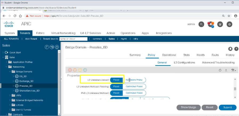Viewport: 239px width, 116px height.
Task: Open the Faults tab
Action: click(x=215, y=55)
